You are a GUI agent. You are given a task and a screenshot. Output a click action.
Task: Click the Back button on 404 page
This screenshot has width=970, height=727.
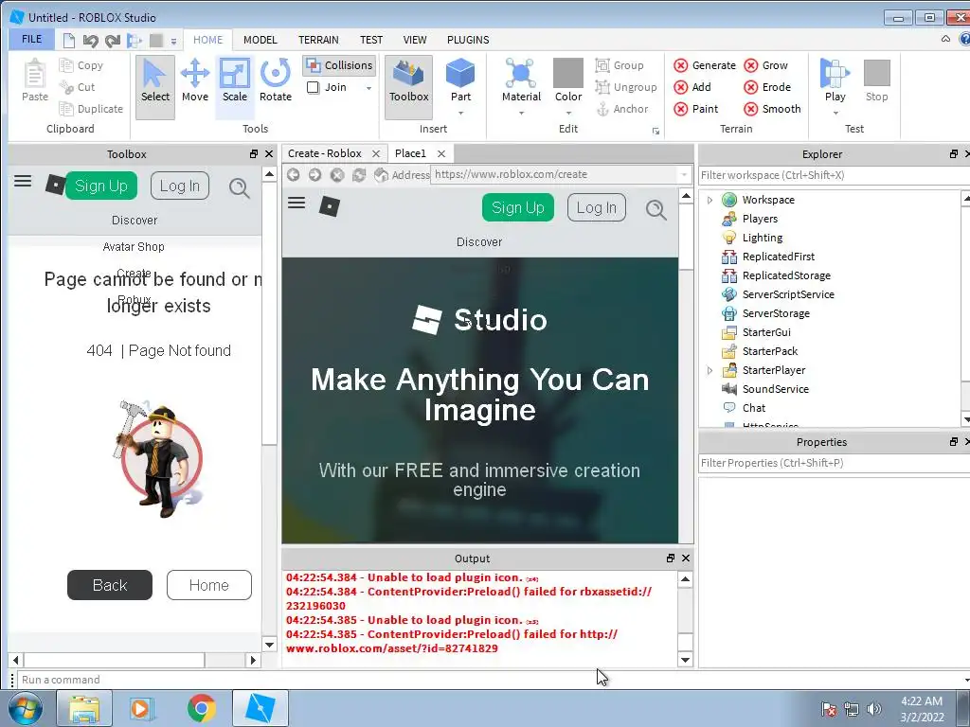click(110, 585)
